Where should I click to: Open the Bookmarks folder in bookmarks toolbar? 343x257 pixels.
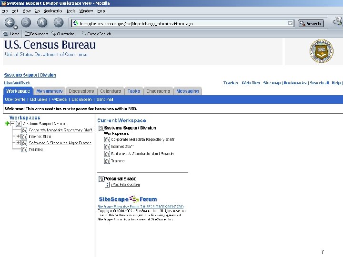click(x=36, y=34)
